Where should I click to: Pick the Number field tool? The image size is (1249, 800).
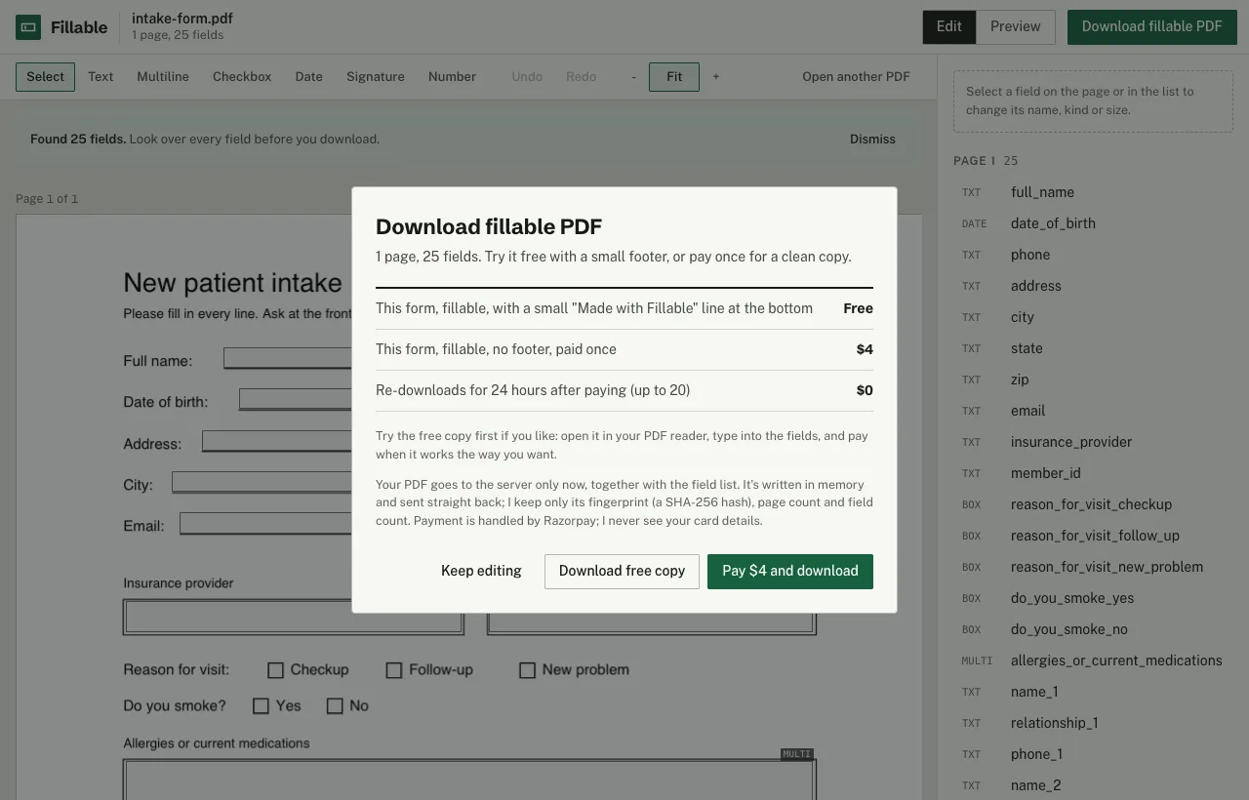[453, 77]
